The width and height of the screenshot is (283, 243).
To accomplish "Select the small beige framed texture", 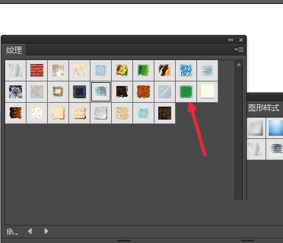I will (x=58, y=92).
